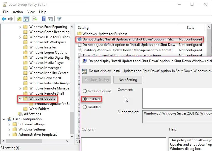Viewport: 212px width, 151px height.
Task: Click the Software Settings folder icon
Action: [15, 124]
